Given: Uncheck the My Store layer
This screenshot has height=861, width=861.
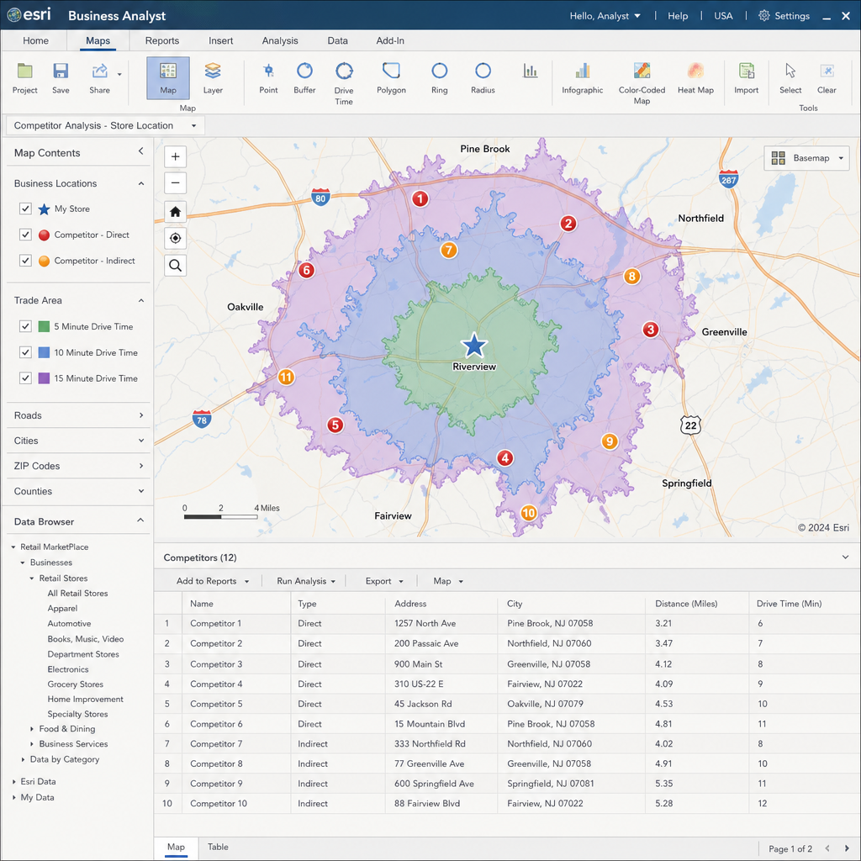Looking at the screenshot, I should (25, 209).
